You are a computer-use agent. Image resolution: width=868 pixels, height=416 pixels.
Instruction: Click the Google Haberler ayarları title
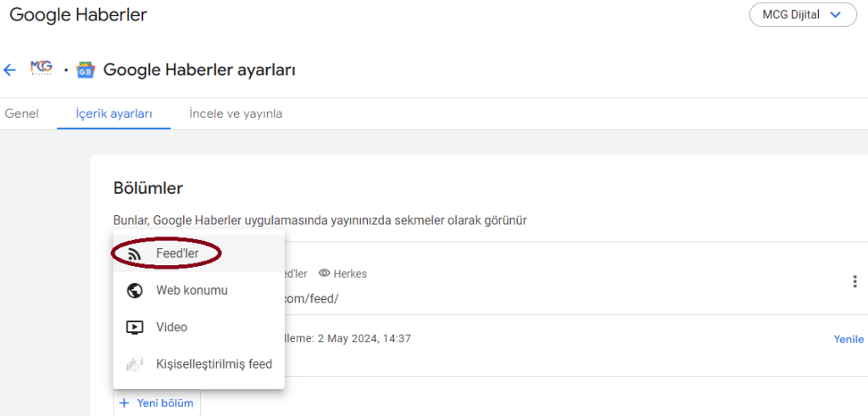coord(199,70)
